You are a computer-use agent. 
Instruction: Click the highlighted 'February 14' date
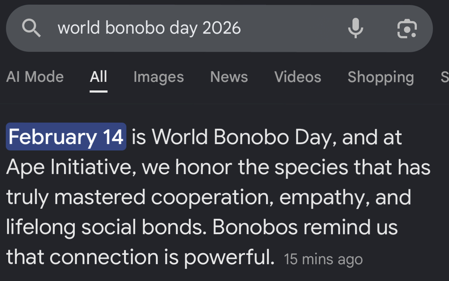[66, 137]
